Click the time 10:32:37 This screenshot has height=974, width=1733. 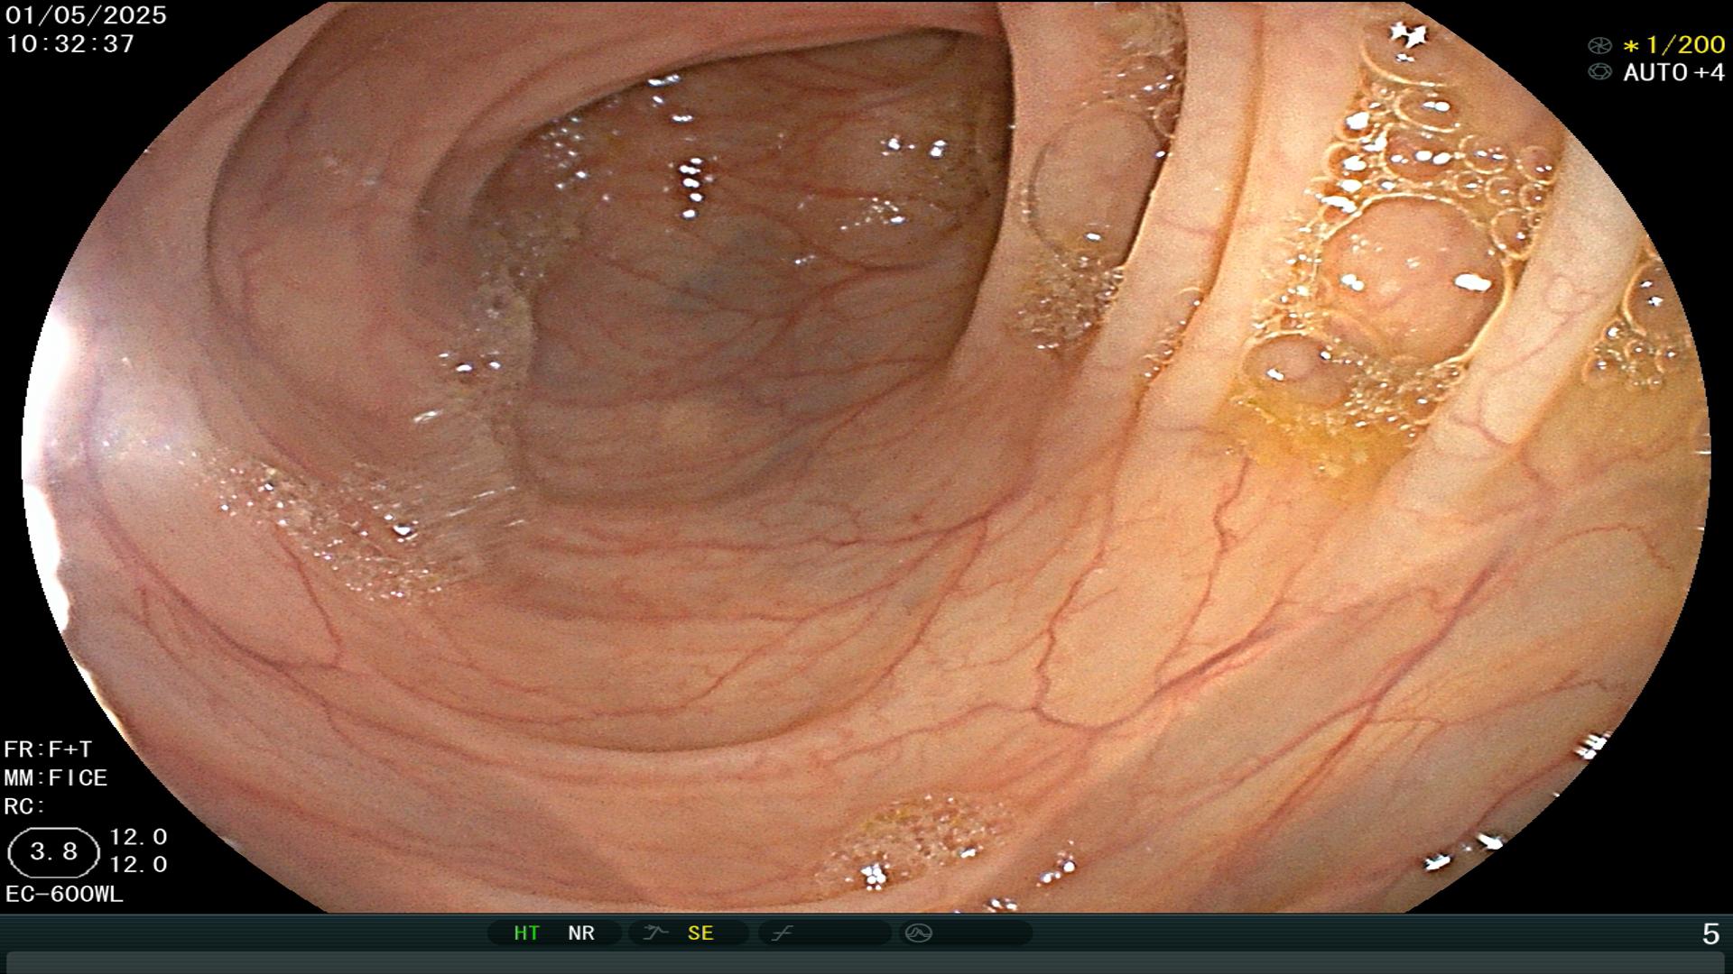[70, 44]
